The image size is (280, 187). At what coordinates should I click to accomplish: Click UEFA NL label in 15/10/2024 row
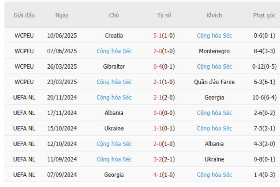[x=24, y=128]
